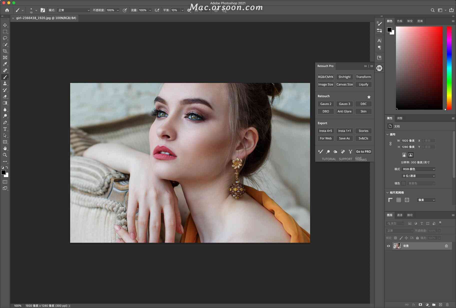Set canvas to landscape orientation

[410, 155]
